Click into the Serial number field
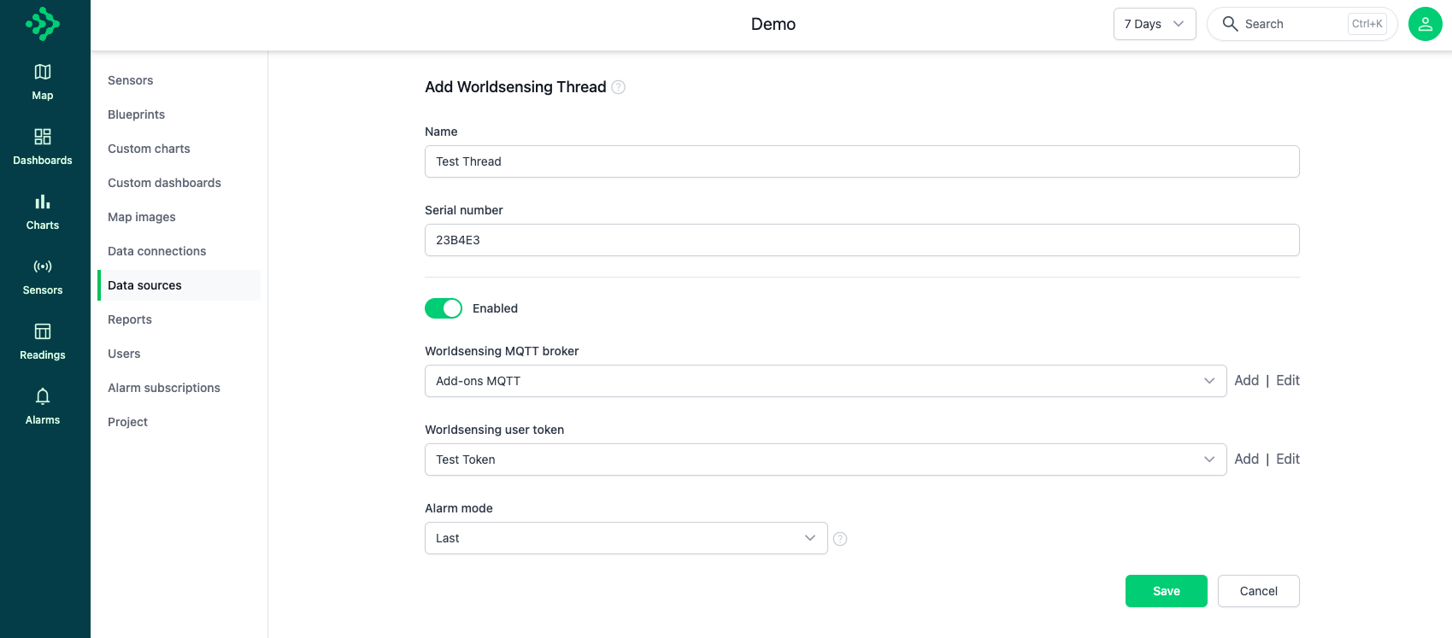Image resolution: width=1452 pixels, height=638 pixels. pos(861,240)
